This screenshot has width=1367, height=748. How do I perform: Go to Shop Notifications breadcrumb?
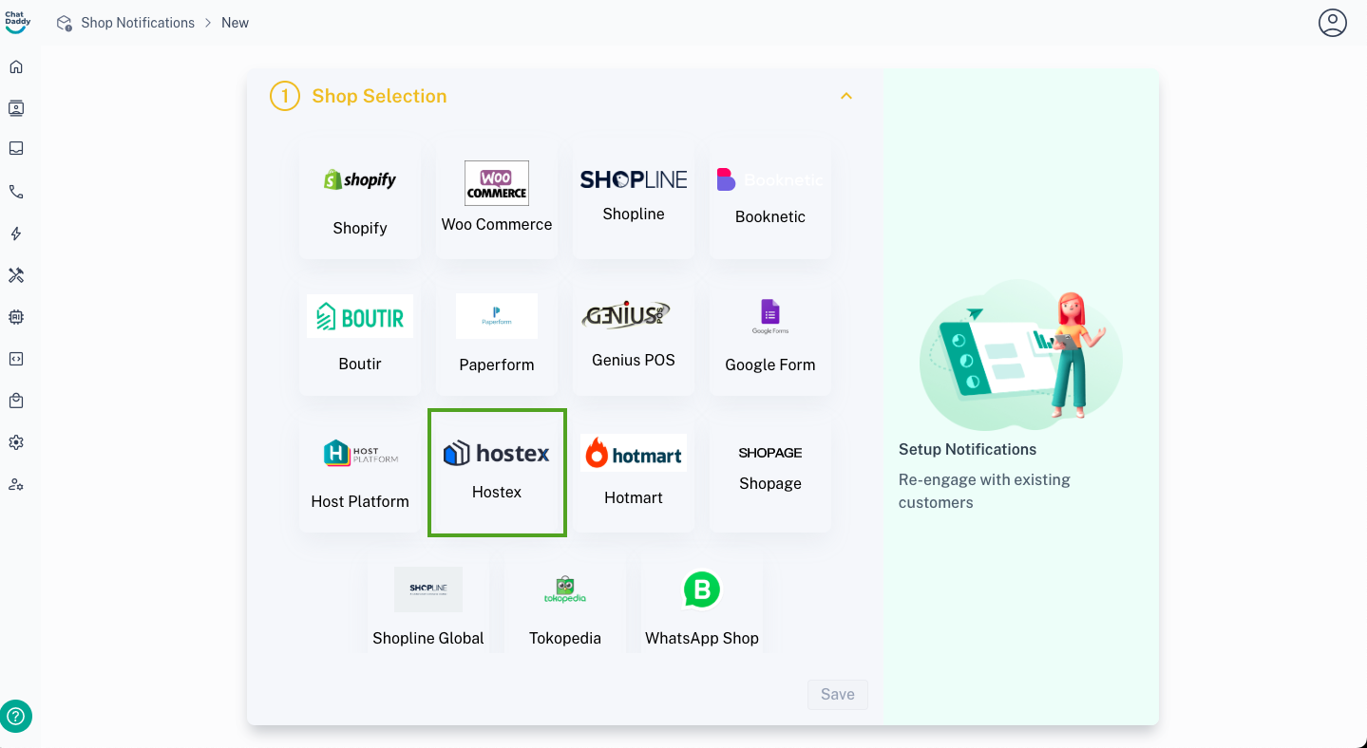coord(138,23)
